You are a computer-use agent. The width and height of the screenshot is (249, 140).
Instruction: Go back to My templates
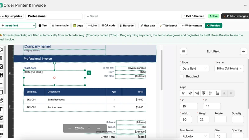click(x=12, y=16)
